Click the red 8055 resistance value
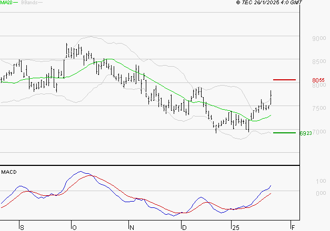This screenshot has height=231, width=330. tap(318, 80)
